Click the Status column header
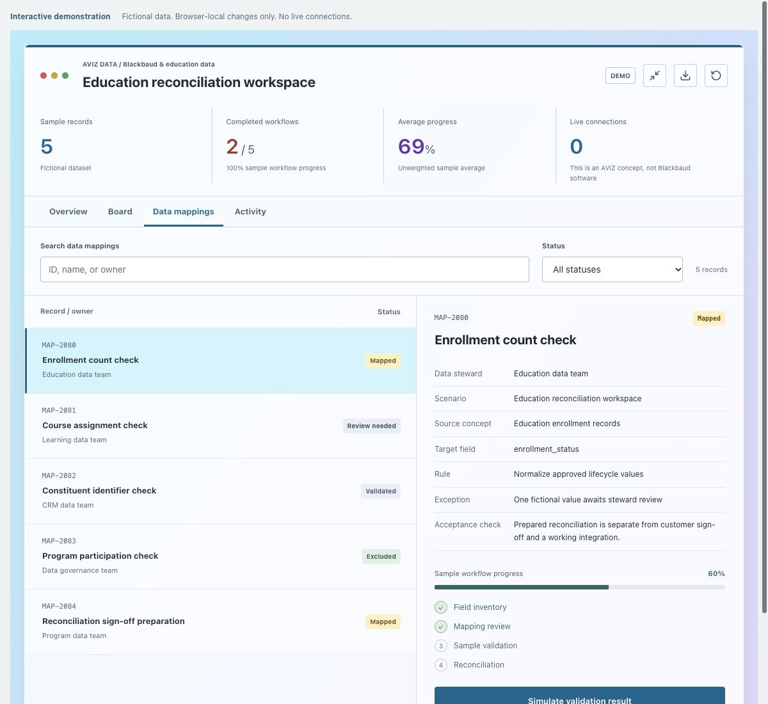The height and width of the screenshot is (704, 768). tap(389, 312)
